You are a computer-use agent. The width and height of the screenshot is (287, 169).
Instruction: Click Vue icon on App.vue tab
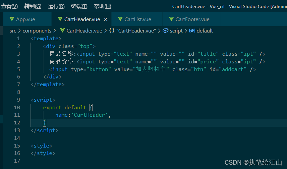12,19
